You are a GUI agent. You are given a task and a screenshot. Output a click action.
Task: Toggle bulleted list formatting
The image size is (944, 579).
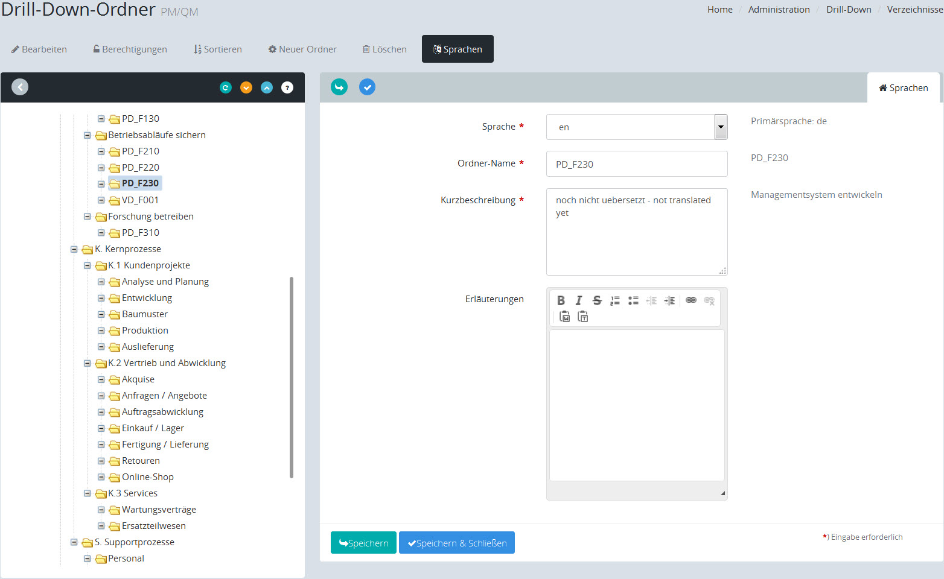click(x=633, y=300)
